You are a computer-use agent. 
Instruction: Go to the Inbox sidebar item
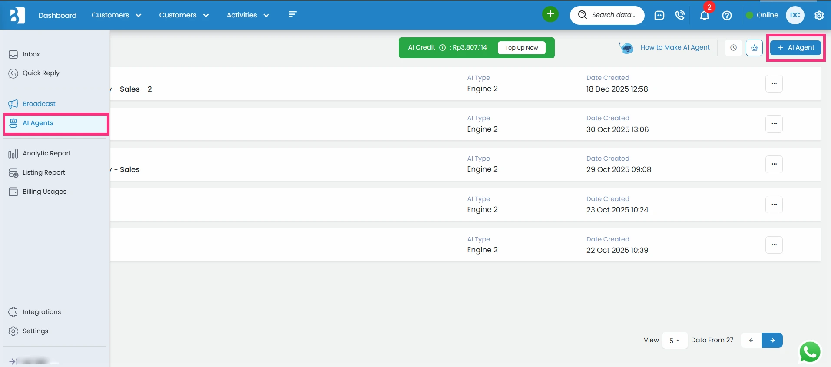click(x=31, y=54)
